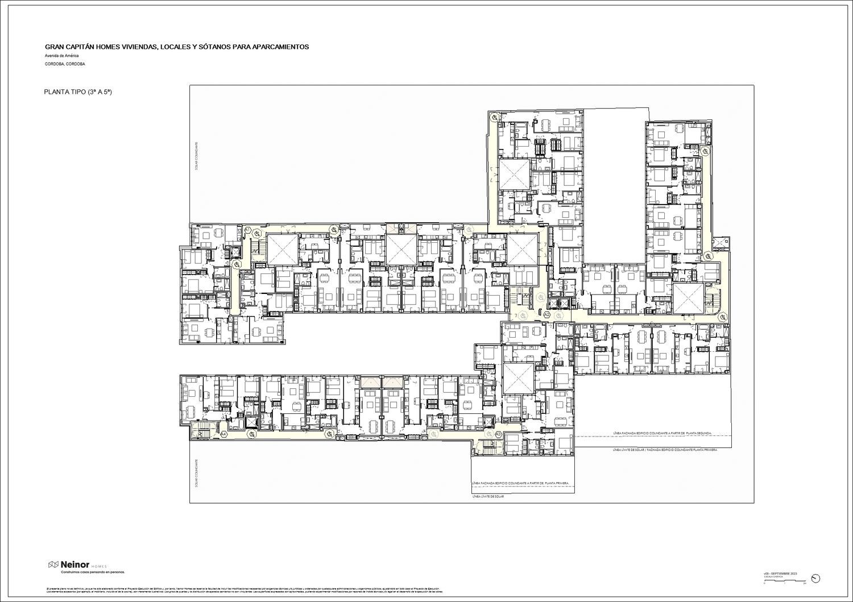Click the 'CORDOBA, CORDOBA' location text
The height and width of the screenshot is (602, 853).
pyautogui.click(x=65, y=64)
